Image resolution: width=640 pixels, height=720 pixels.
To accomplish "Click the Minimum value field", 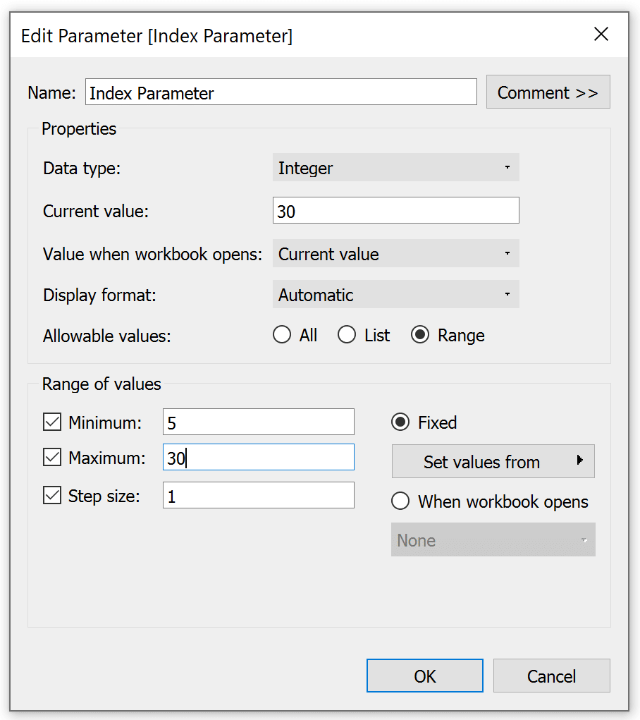I will point(259,422).
